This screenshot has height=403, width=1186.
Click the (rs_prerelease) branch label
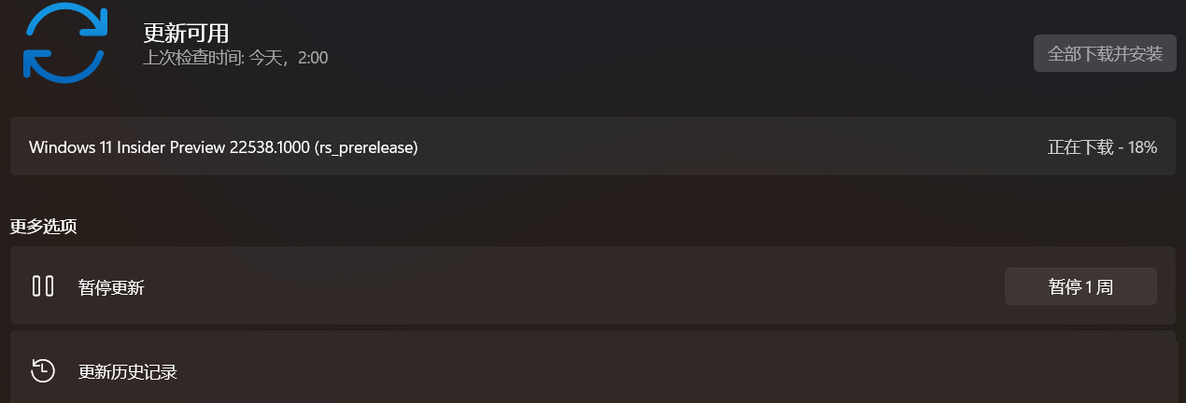point(366,147)
